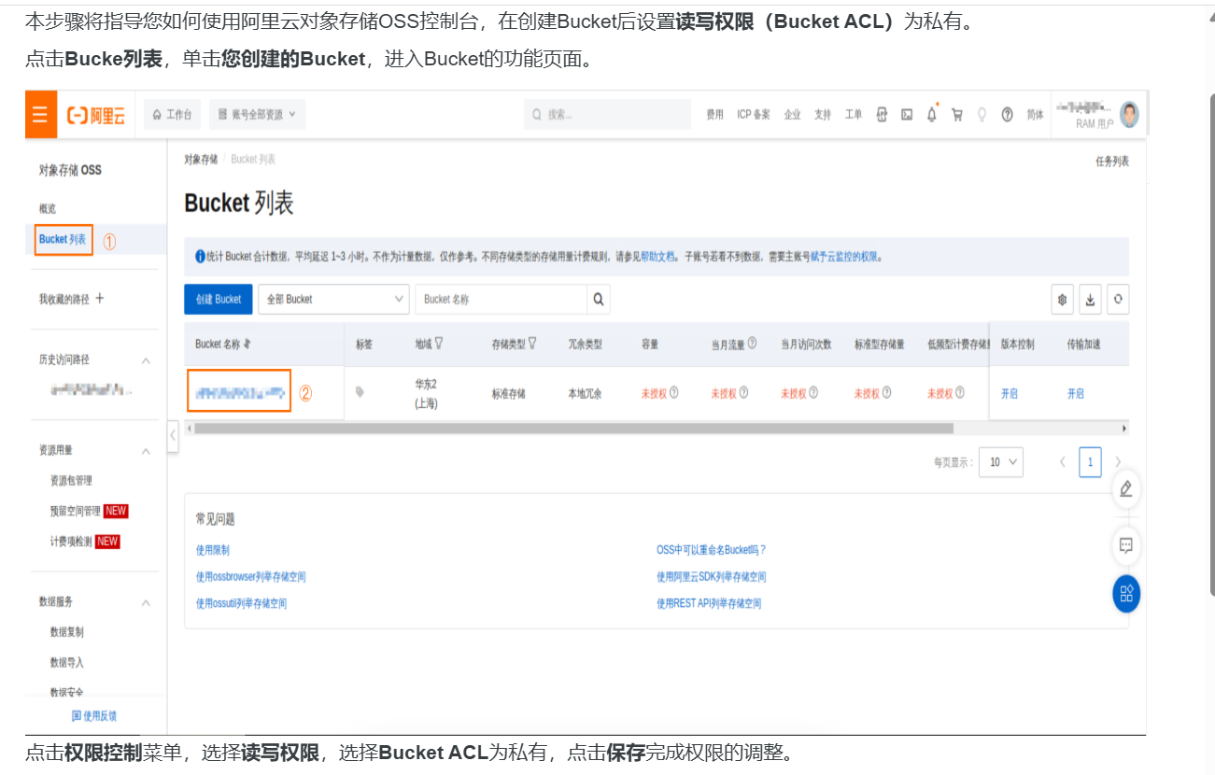This screenshot has height=775, width=1215.
Task: Click the download/export icon above table
Action: click(x=1090, y=300)
